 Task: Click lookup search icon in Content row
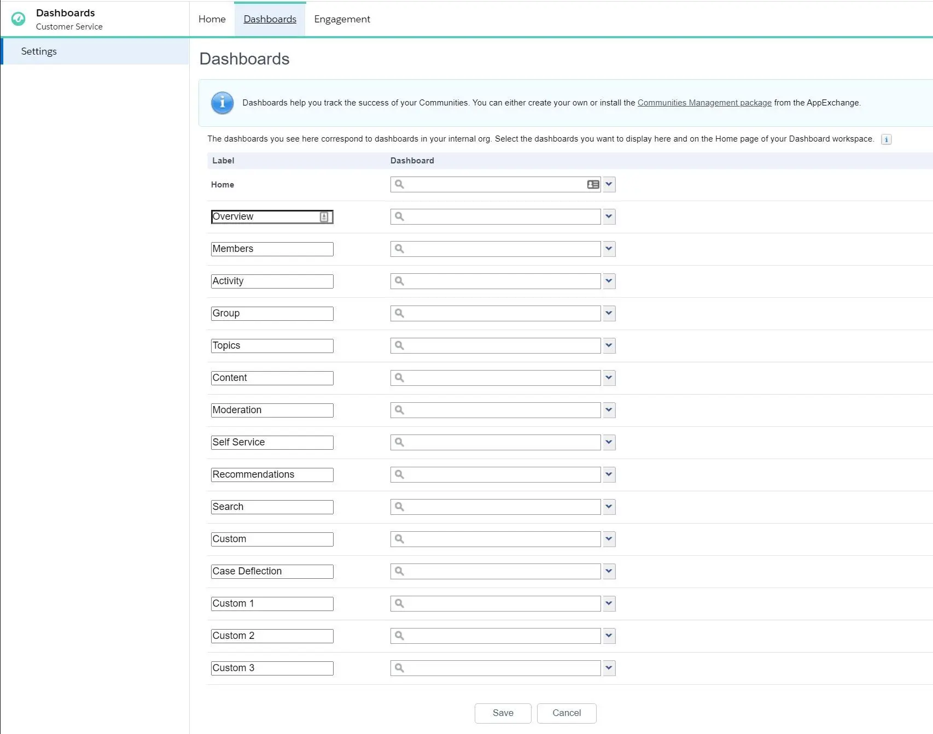(399, 378)
